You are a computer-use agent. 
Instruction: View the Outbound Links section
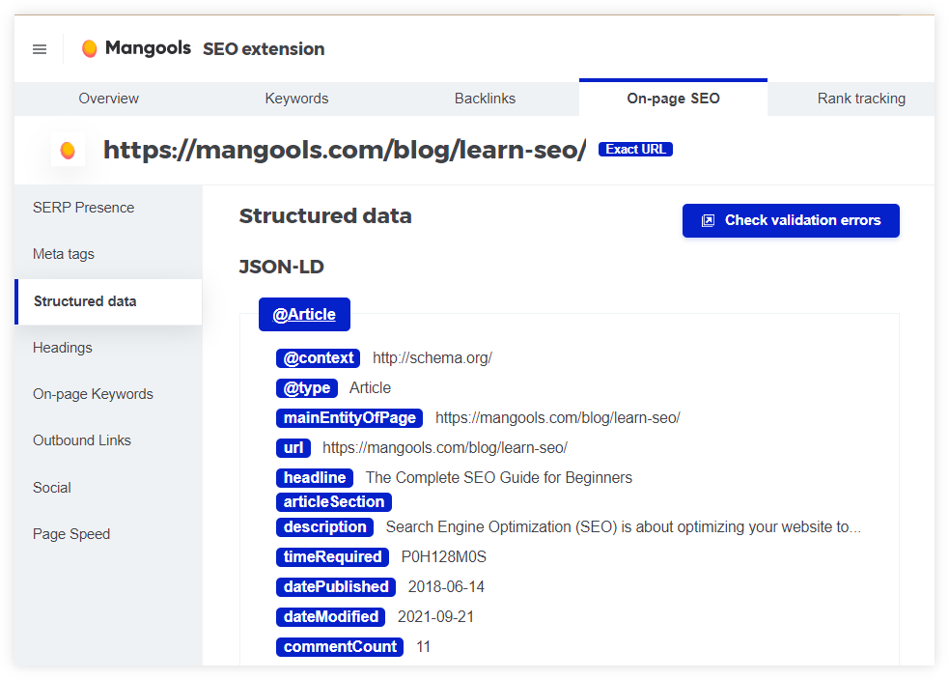click(81, 439)
